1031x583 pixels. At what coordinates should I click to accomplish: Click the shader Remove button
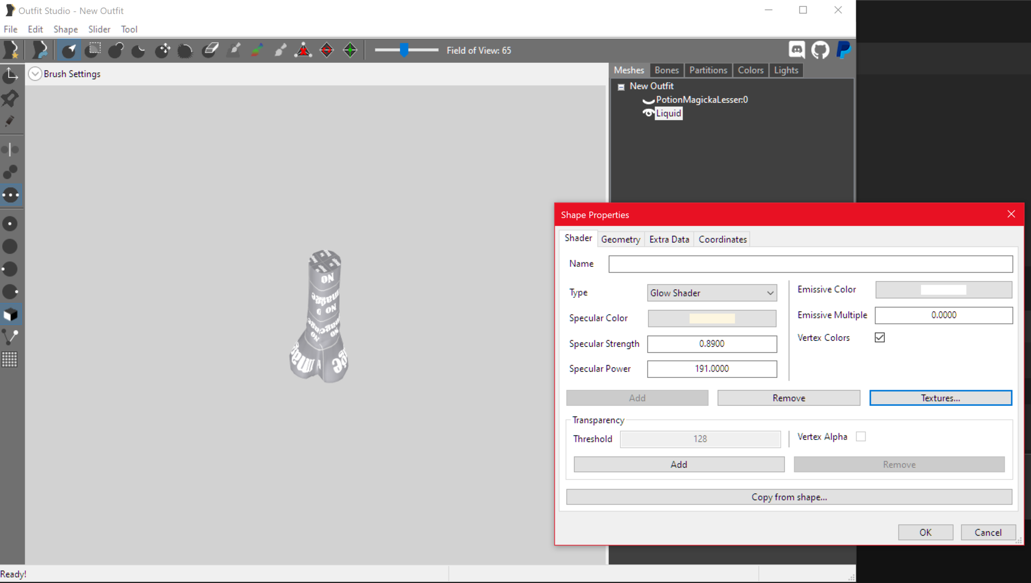coord(789,398)
